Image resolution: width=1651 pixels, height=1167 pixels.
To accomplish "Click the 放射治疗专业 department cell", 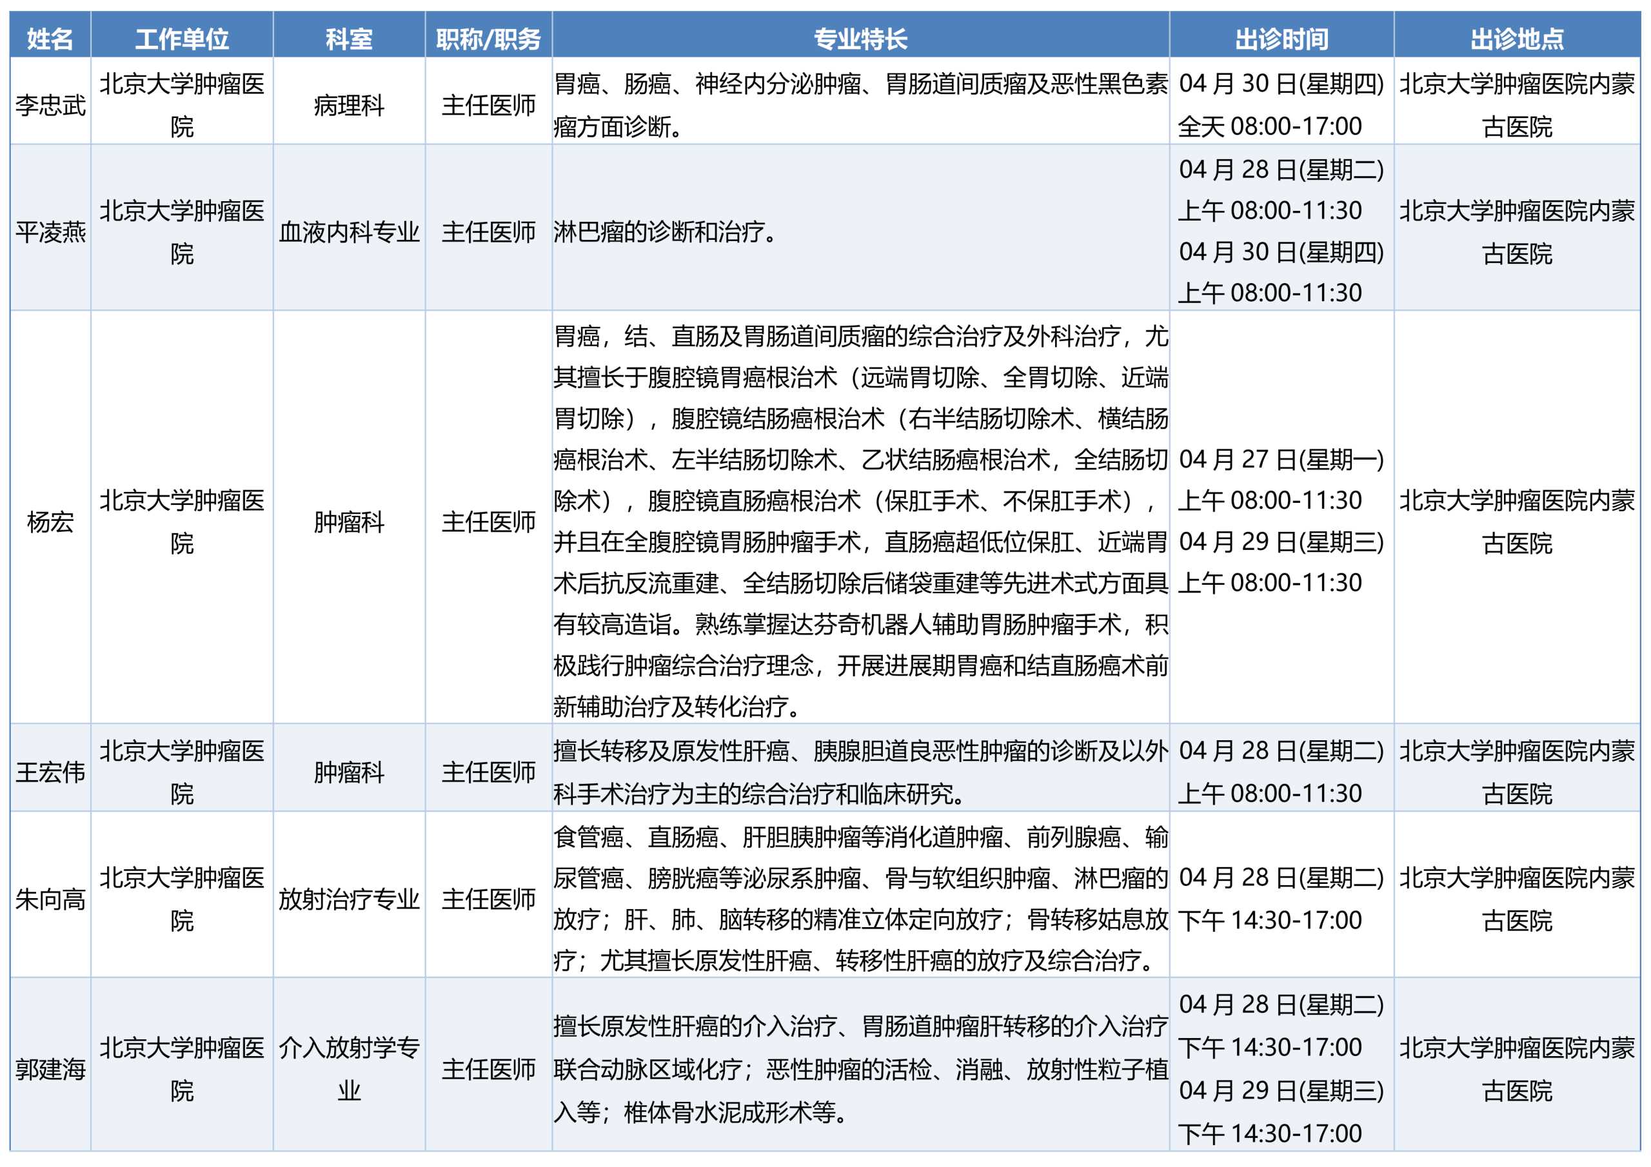I will [x=349, y=899].
